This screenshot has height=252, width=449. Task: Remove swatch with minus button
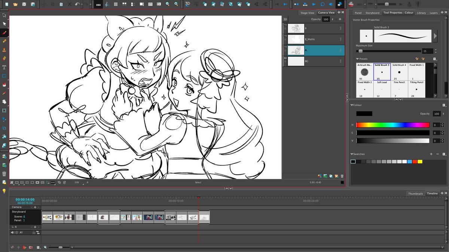tap(437, 154)
